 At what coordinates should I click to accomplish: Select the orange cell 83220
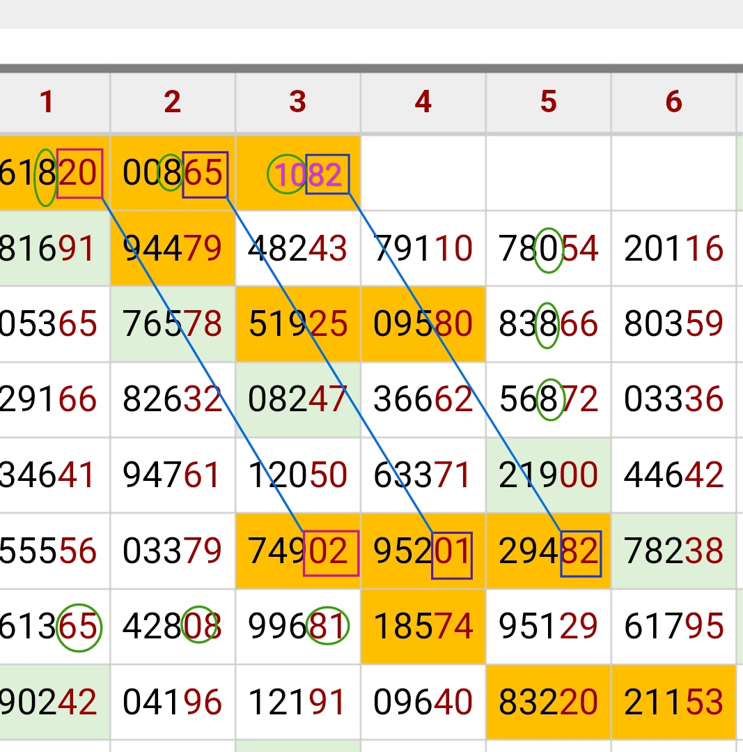coord(549,701)
